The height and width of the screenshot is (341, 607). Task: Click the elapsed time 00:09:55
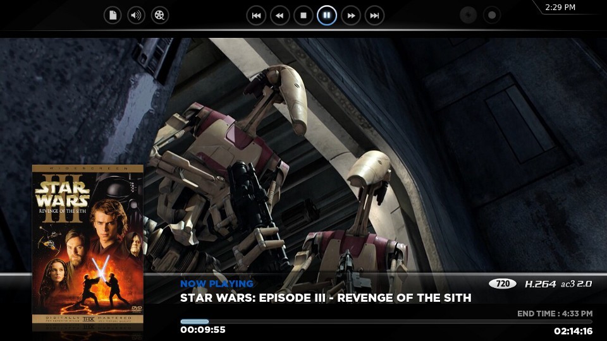tap(203, 330)
